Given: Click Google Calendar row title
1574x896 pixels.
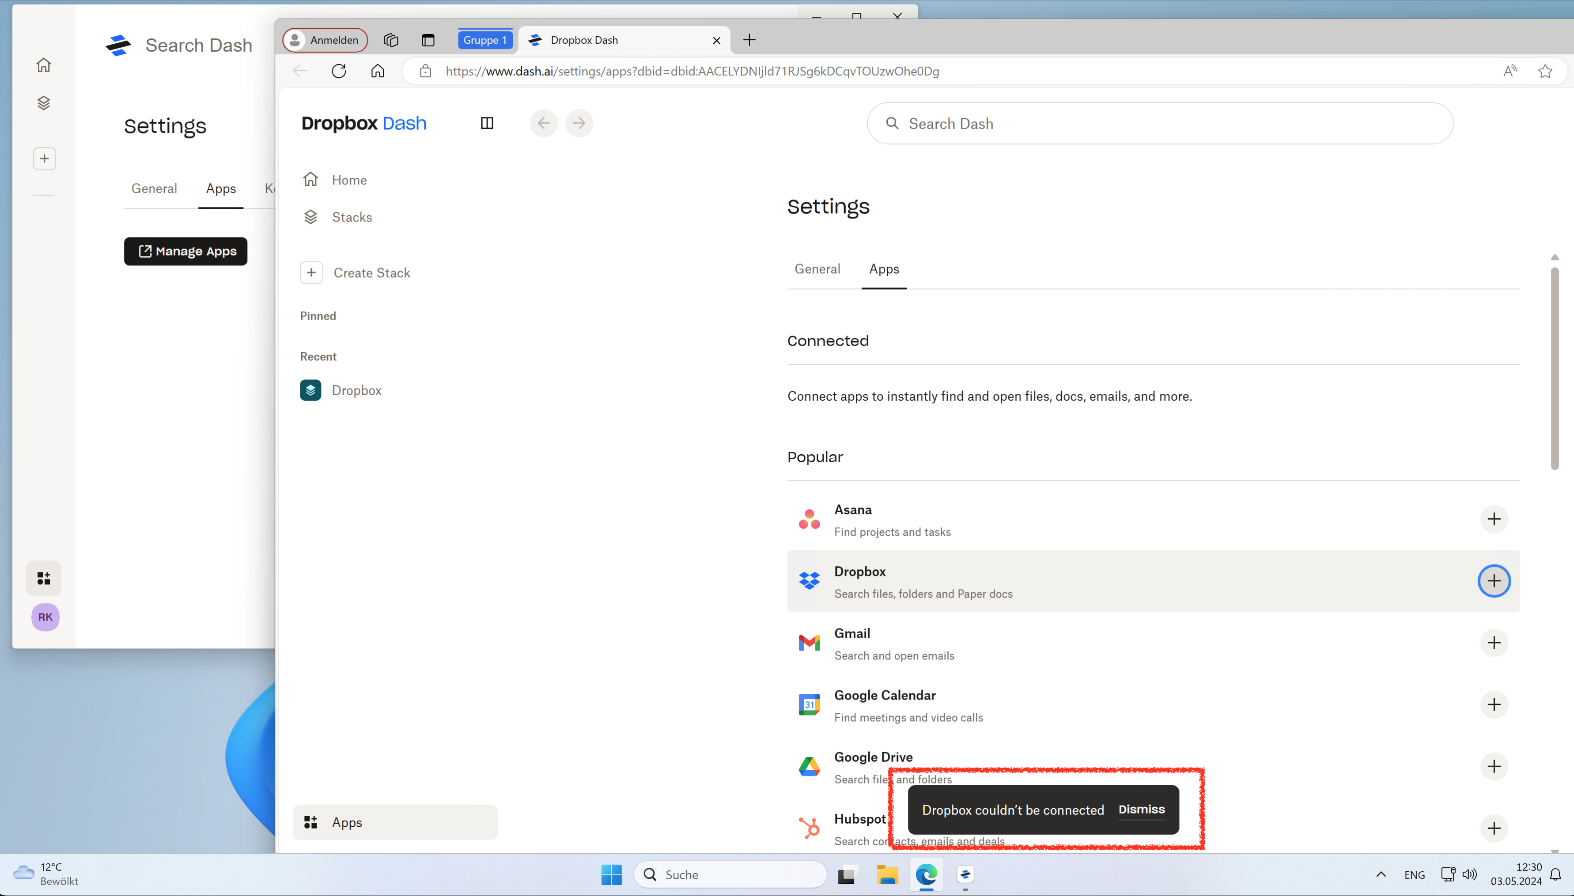Looking at the screenshot, I should tap(885, 695).
